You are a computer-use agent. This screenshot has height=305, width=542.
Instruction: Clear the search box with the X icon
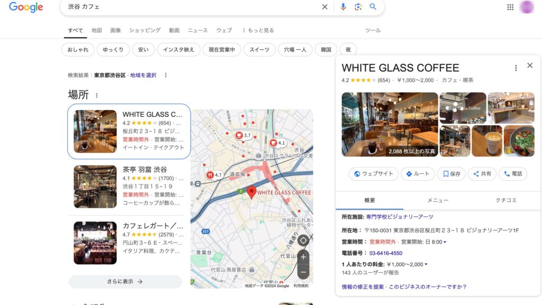pos(324,7)
